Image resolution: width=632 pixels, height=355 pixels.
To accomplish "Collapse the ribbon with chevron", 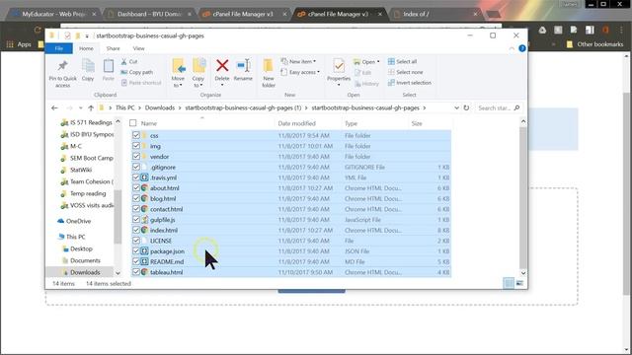I will [512, 48].
